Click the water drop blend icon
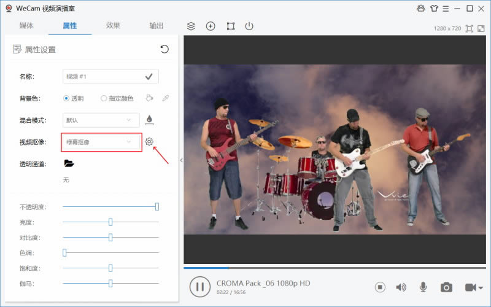This screenshot has width=491, height=307. 149,120
